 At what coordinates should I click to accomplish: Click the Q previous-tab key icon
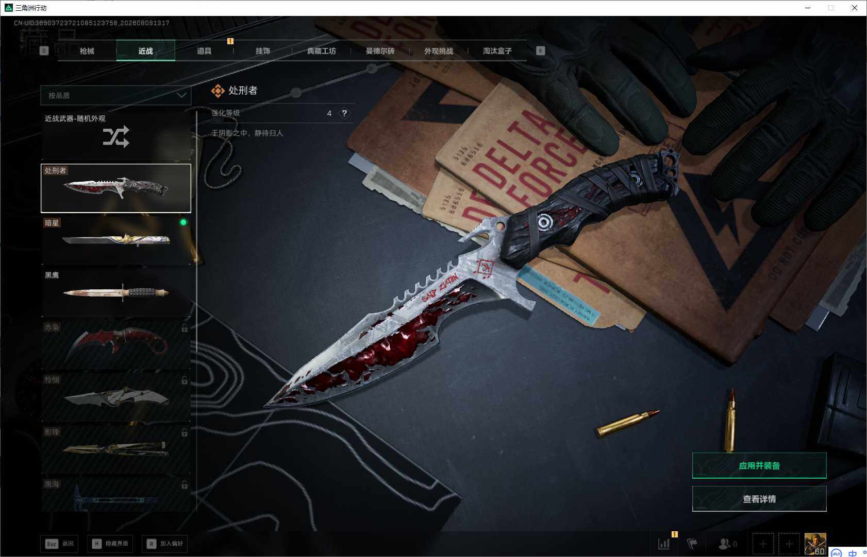(x=44, y=50)
